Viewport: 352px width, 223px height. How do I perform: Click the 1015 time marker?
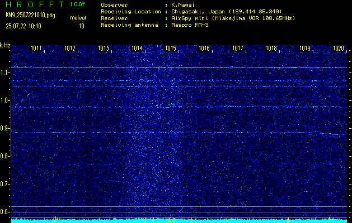[x=171, y=48]
